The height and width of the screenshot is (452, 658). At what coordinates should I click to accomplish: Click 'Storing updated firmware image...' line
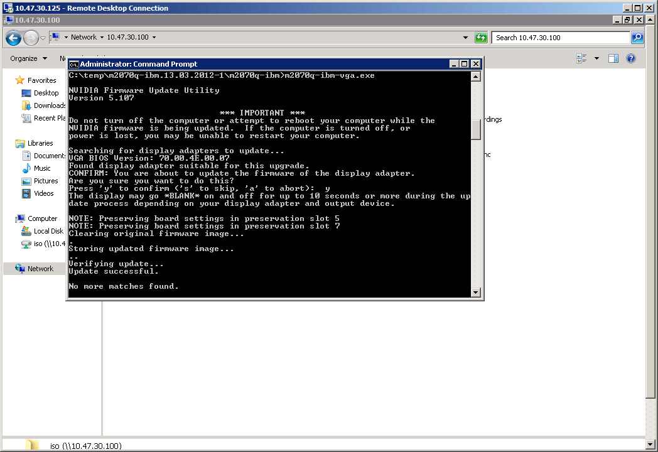click(x=151, y=249)
